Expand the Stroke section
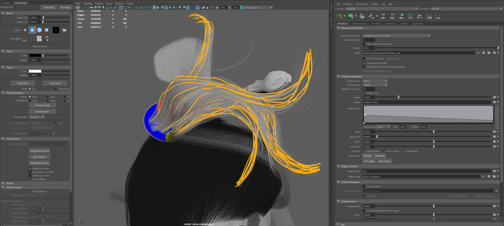 tap(3, 183)
